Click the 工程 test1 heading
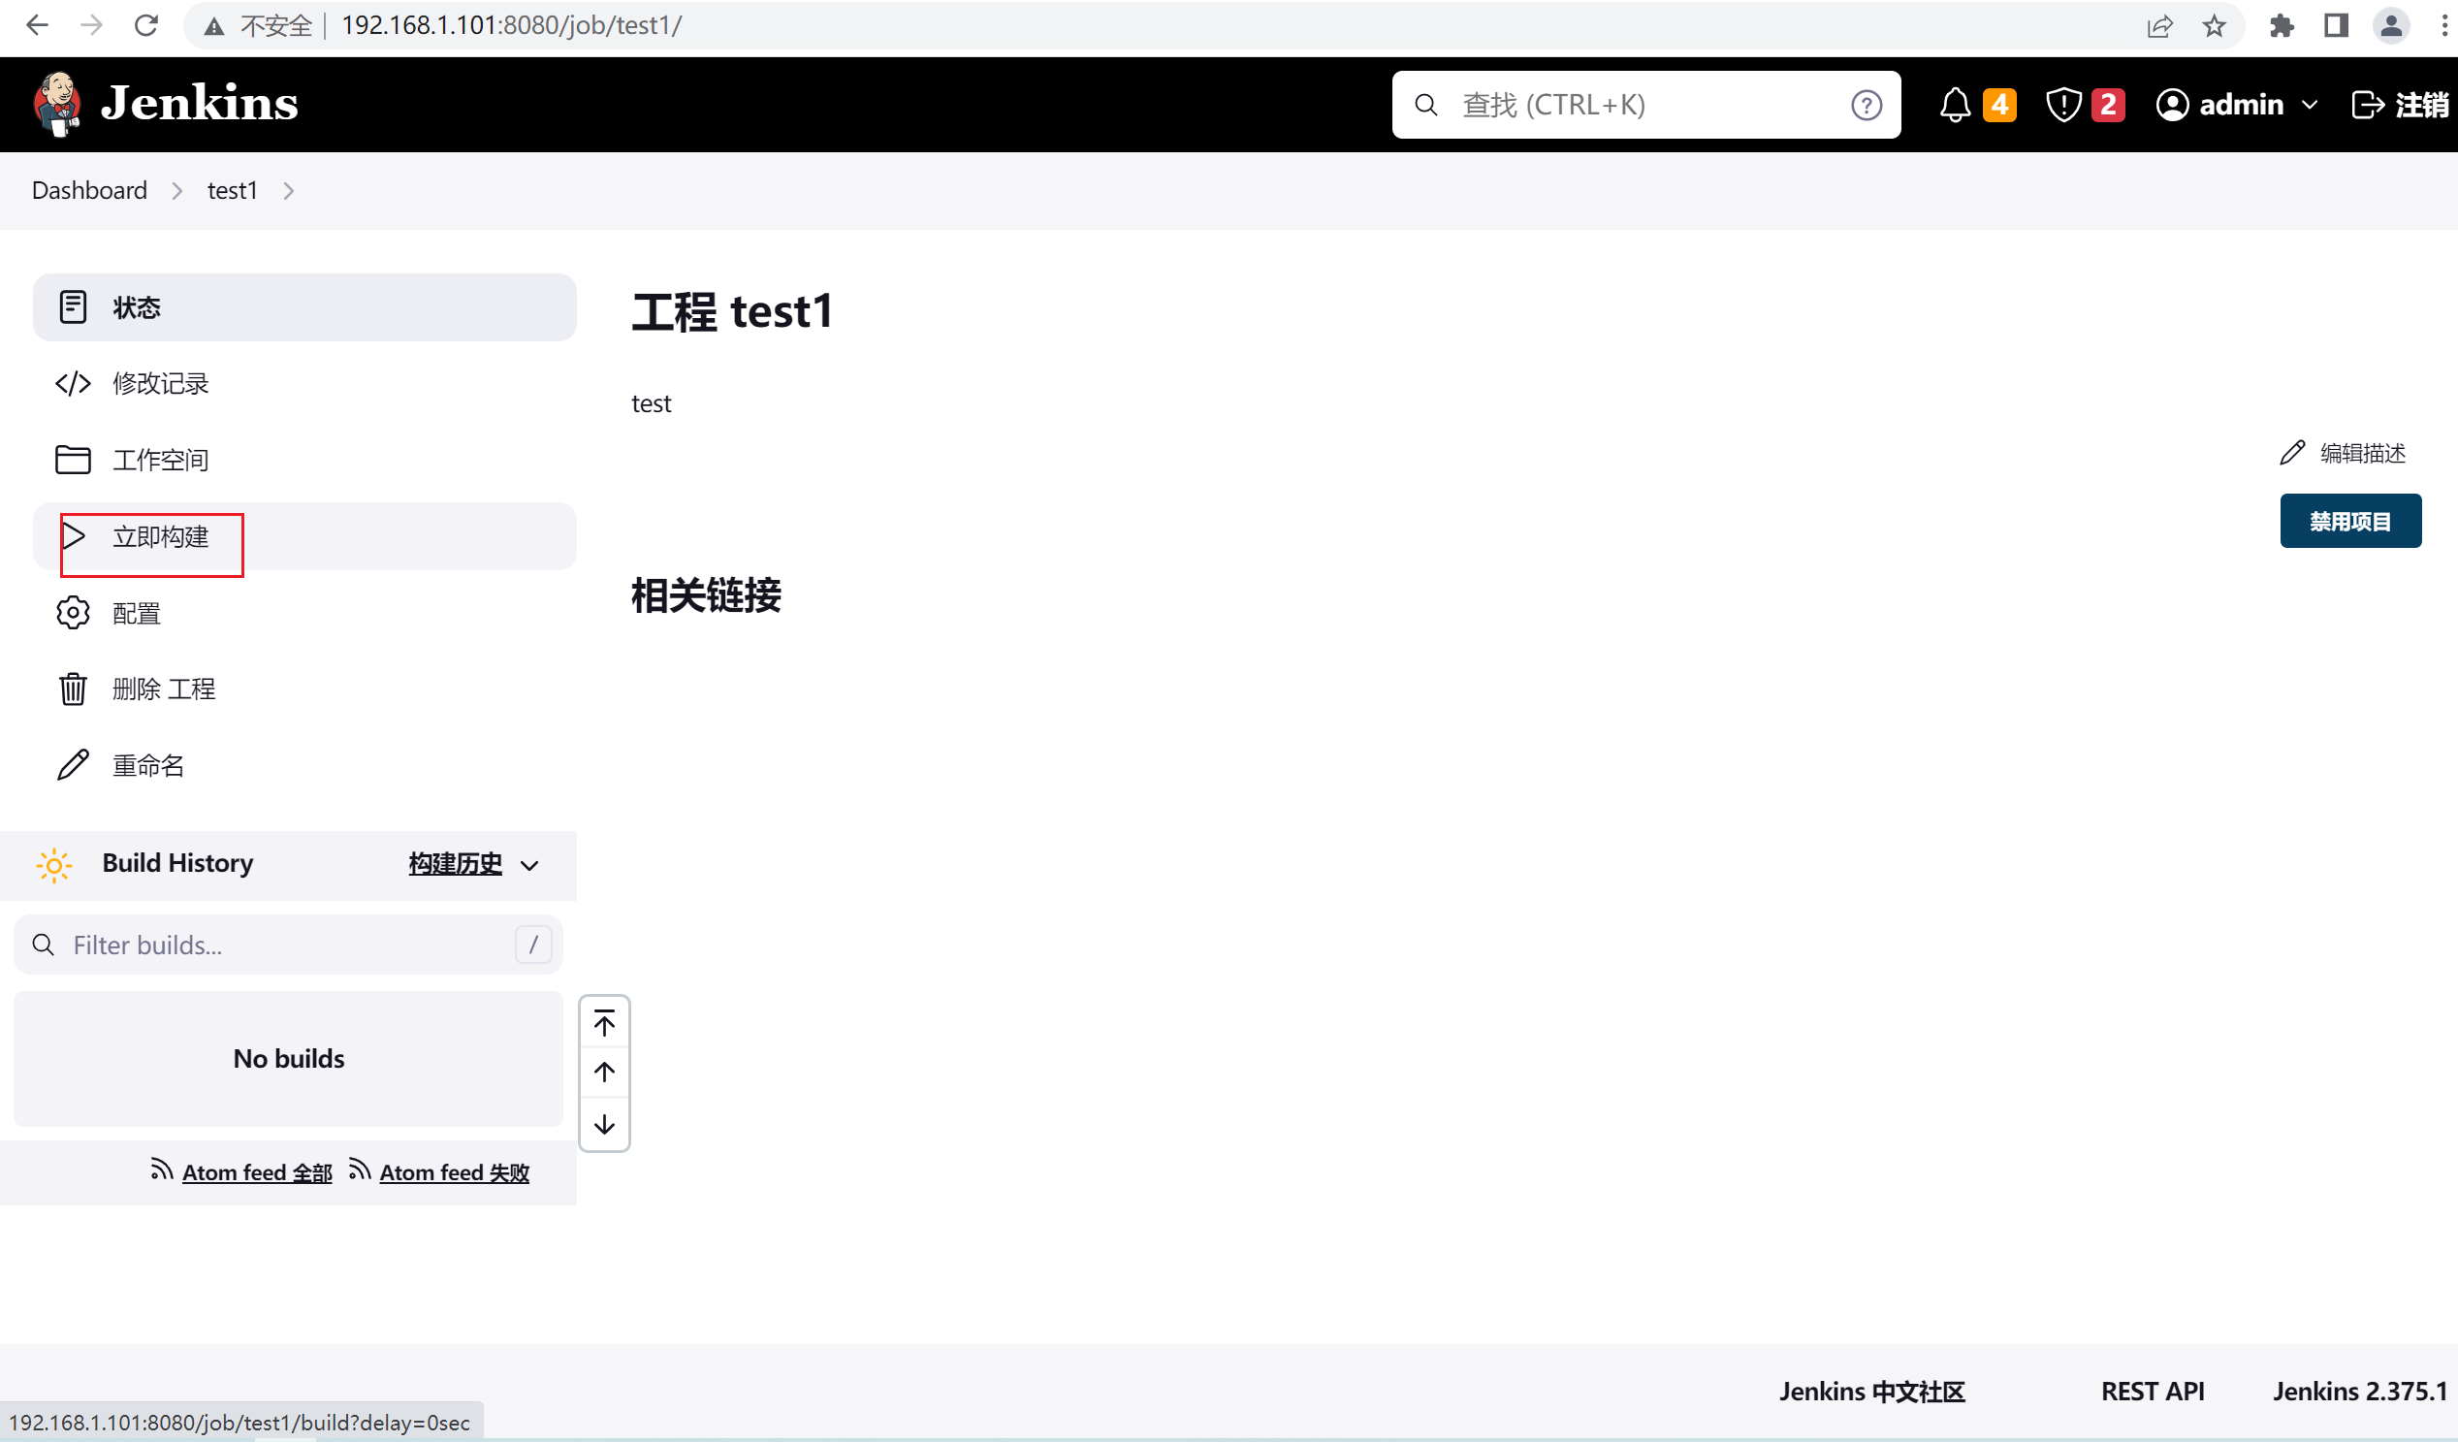Viewport: 2458px width, 1442px height. 732,312
